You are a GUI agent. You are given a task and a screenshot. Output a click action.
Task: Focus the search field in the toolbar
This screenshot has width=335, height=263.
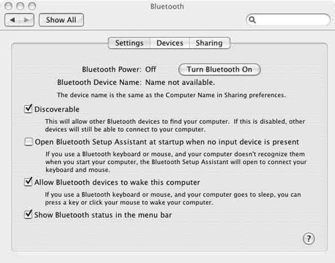(x=288, y=20)
